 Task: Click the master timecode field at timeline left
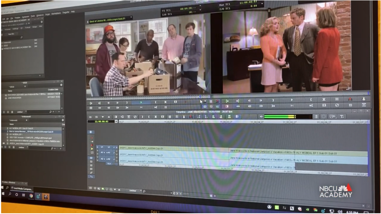point(102,121)
